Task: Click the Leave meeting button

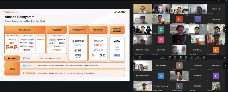Action: [225, 57]
